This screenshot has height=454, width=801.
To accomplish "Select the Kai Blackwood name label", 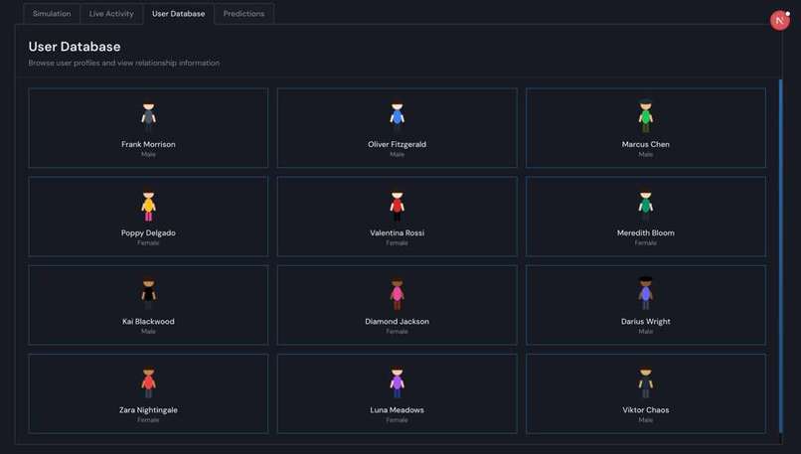I will [149, 322].
